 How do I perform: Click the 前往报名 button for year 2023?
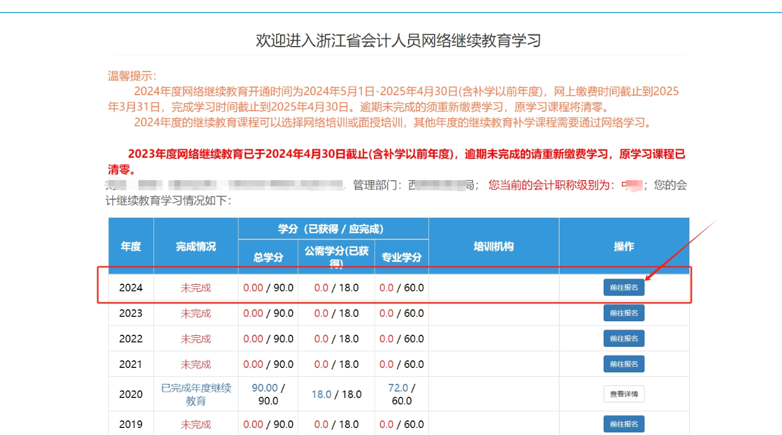tap(623, 313)
